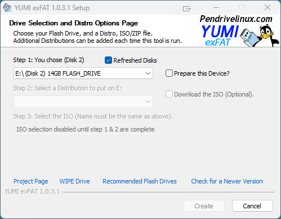Viewport: 281px width, 219px height.
Task: Close the YUMI exFAT Setup window
Action: [x=267, y=8]
